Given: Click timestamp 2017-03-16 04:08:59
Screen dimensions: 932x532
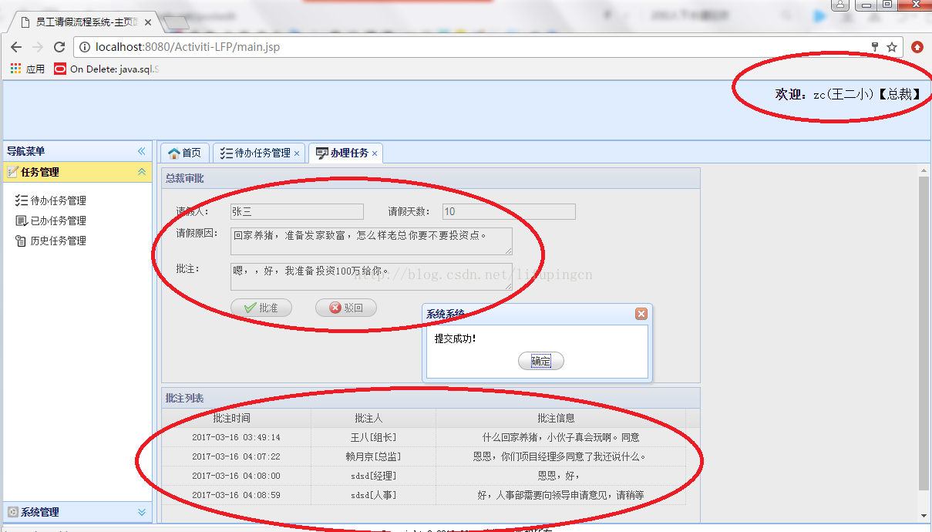Looking at the screenshot, I should pyautogui.click(x=236, y=495).
